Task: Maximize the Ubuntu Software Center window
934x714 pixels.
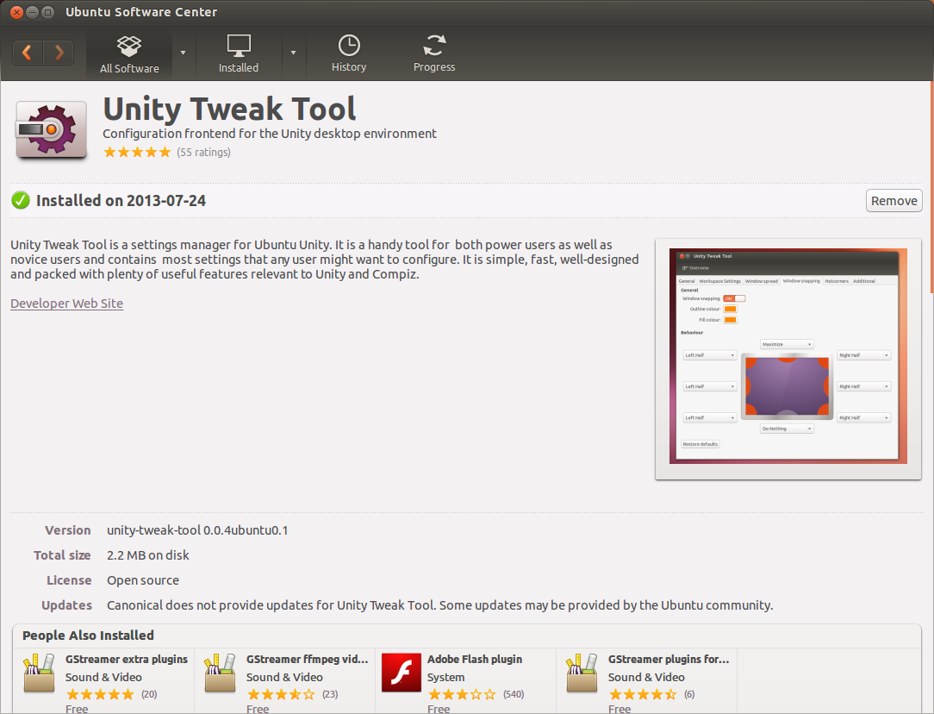Action: [47, 12]
